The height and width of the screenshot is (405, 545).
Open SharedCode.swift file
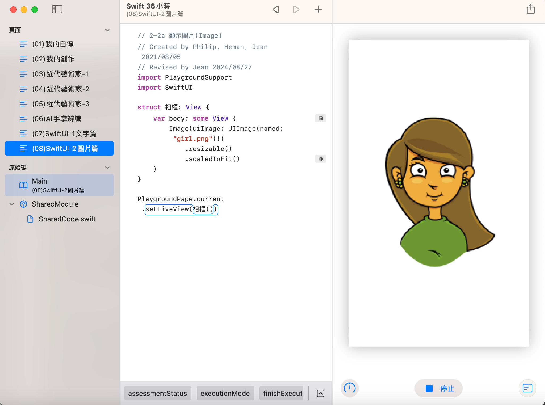click(x=67, y=219)
